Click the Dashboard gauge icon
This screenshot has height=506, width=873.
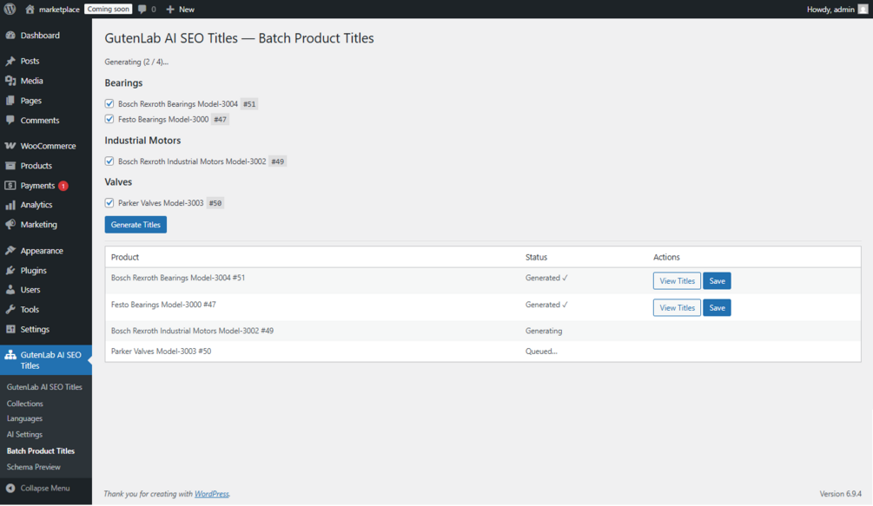pyautogui.click(x=10, y=35)
